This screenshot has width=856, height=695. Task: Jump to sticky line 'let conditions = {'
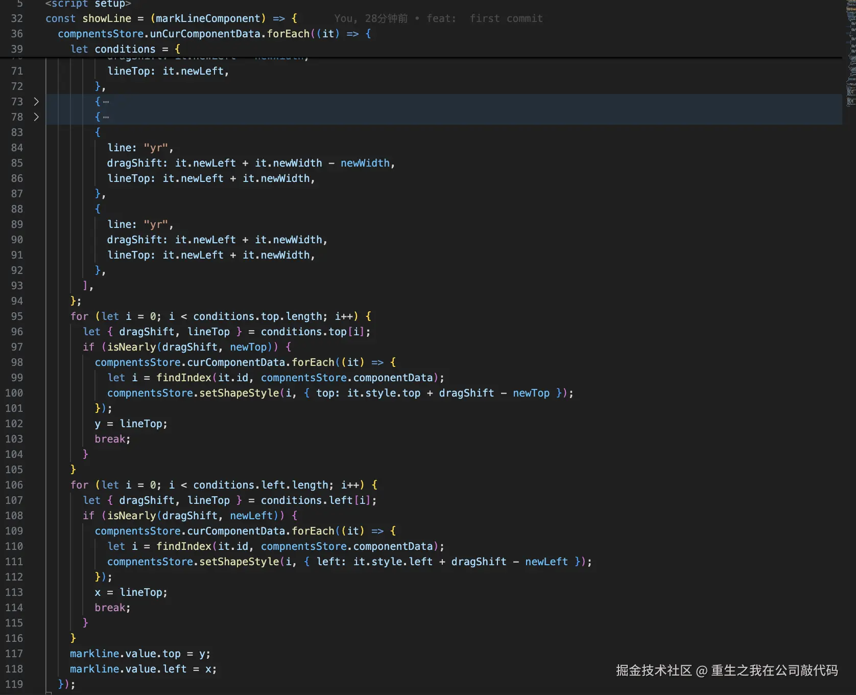click(126, 49)
